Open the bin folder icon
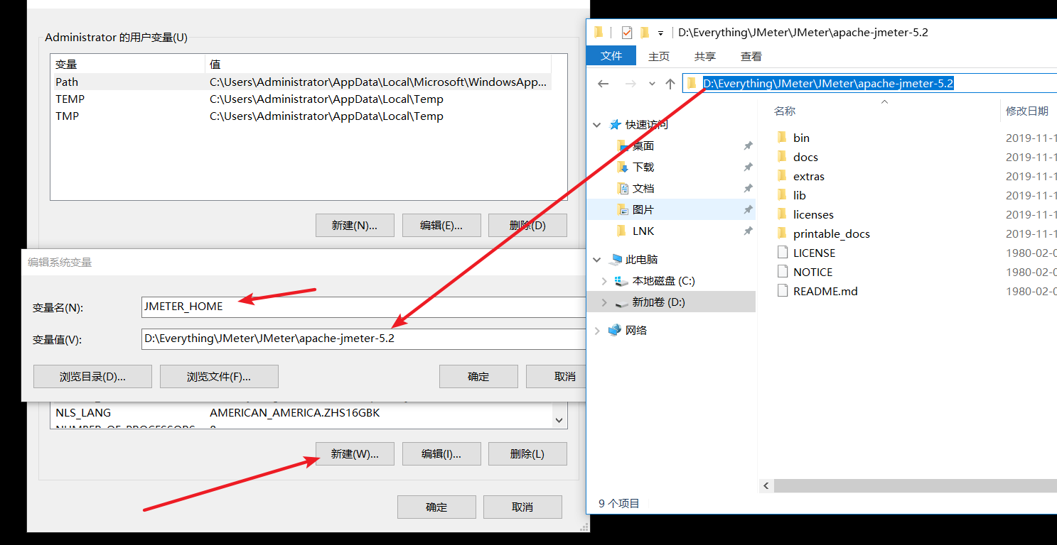Screen dimensions: 1057x545 point(783,138)
